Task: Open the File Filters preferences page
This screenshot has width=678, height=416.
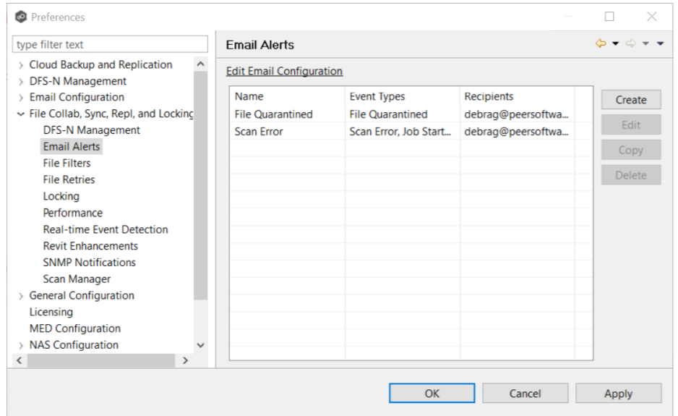Action: (66, 164)
